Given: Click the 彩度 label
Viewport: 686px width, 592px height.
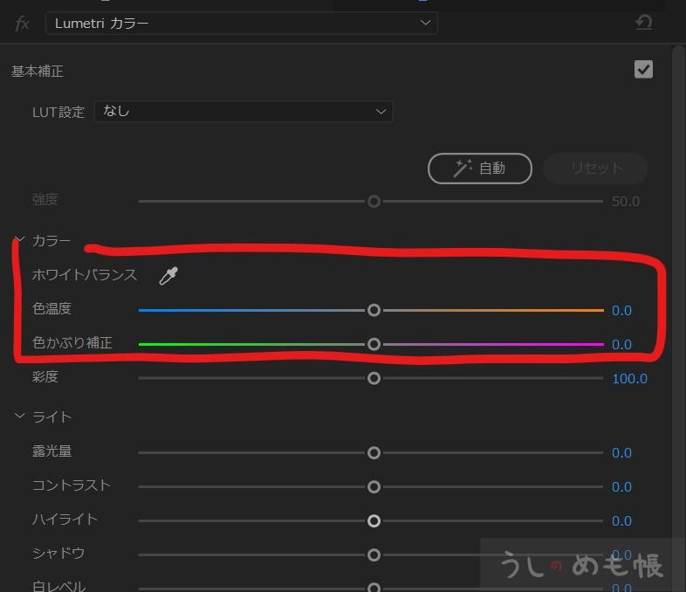Looking at the screenshot, I should [45, 376].
